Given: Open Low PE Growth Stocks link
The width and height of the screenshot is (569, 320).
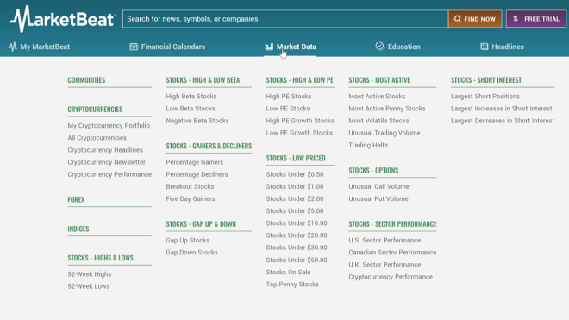Looking at the screenshot, I should click(x=299, y=133).
